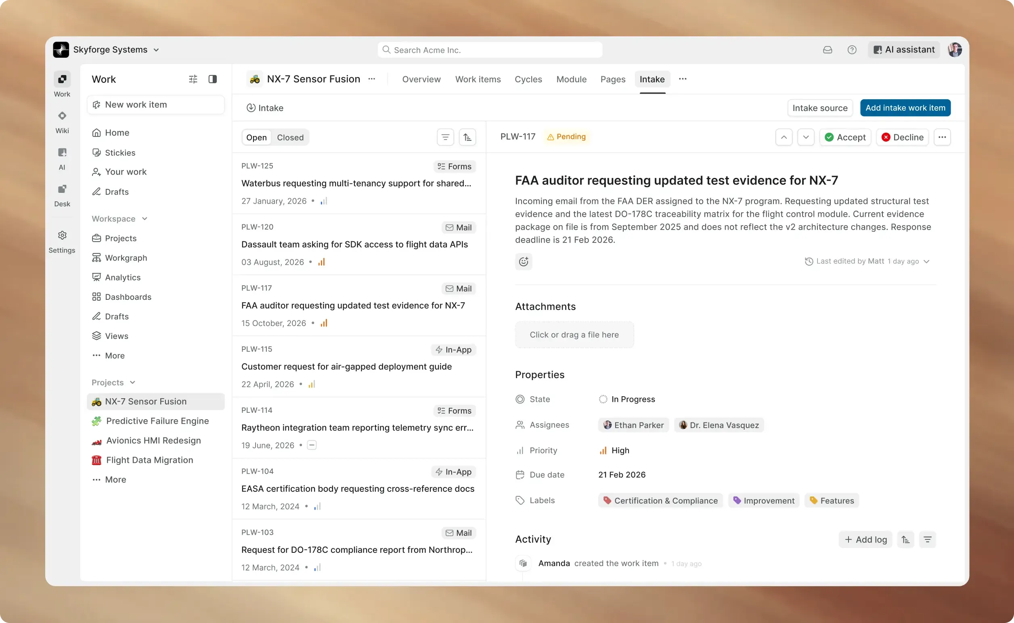1014x623 pixels.
Task: Select the Improvement label chip
Action: [764, 501]
